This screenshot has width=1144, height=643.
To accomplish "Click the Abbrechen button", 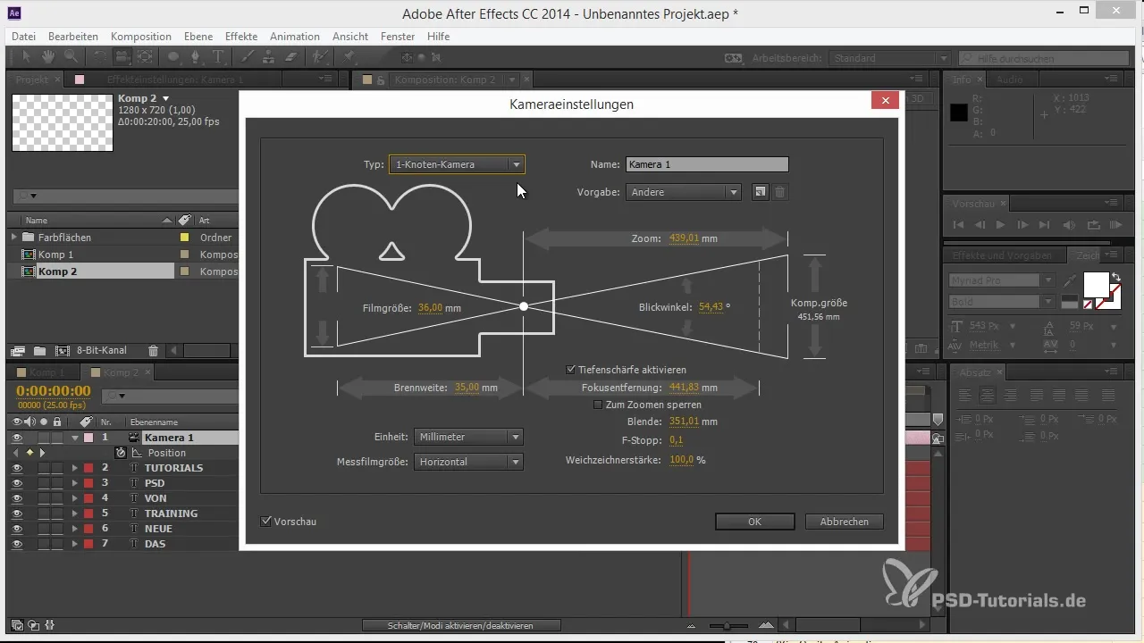I will 844,522.
